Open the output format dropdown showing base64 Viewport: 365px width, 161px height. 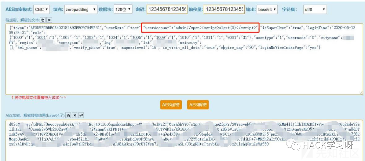[267, 9]
